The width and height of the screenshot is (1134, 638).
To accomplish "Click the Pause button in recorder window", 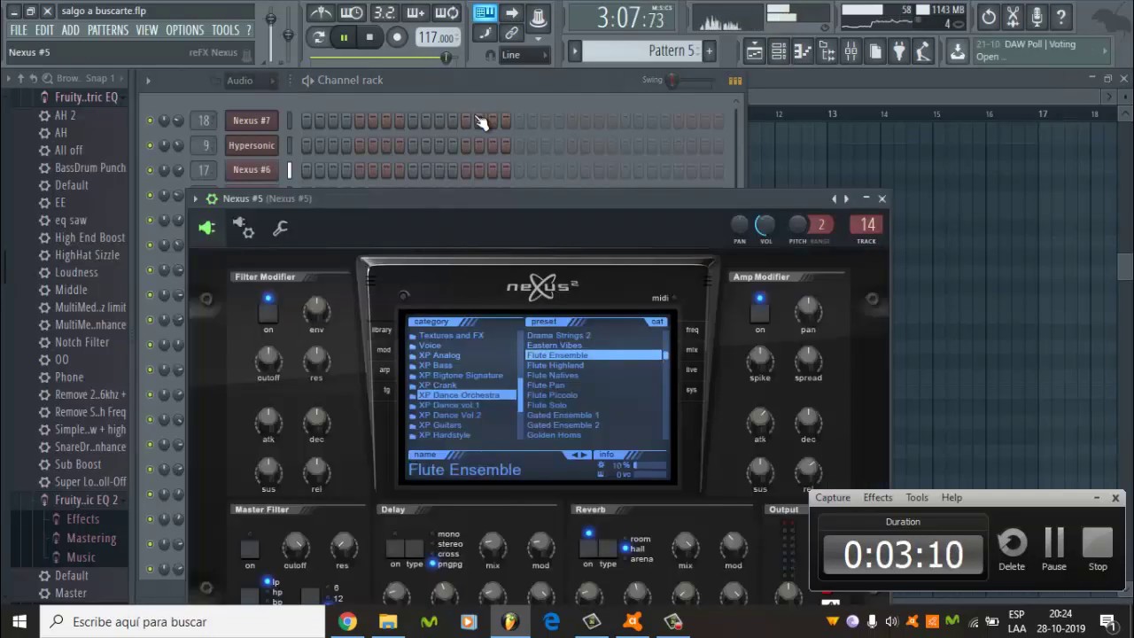I will 1054,549.
